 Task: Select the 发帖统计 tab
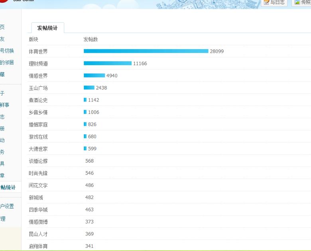click(x=47, y=28)
